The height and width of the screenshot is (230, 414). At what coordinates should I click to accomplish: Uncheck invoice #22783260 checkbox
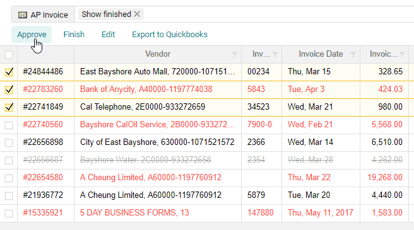[x=9, y=89]
